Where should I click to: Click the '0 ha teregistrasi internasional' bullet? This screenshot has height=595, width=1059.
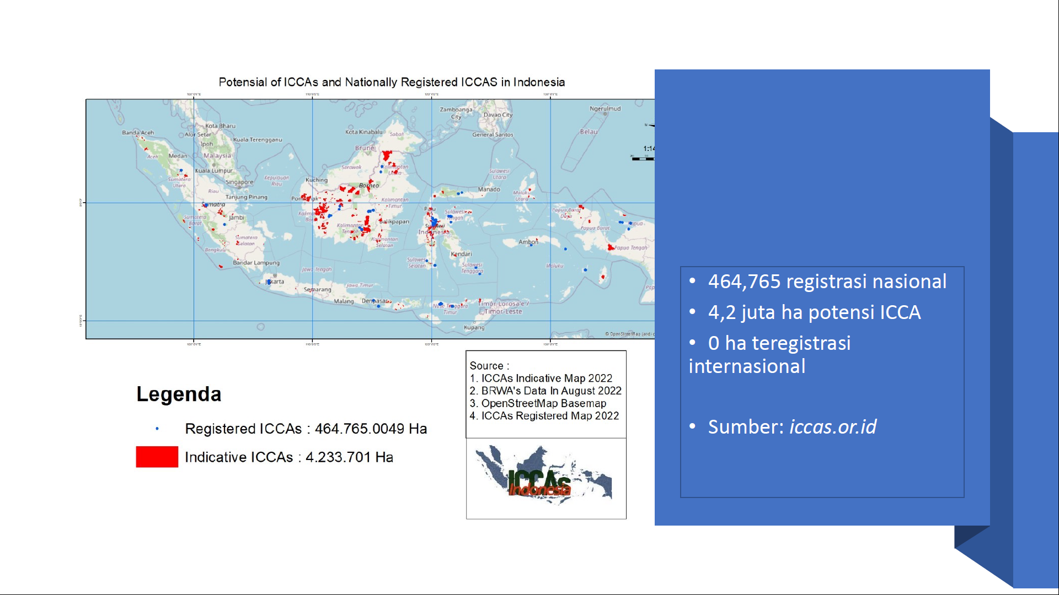tap(770, 354)
